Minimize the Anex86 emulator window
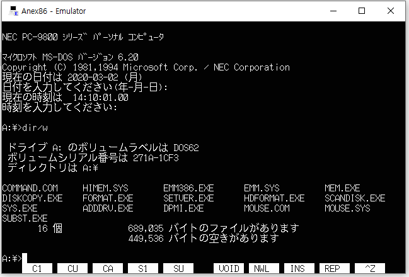409x277 pixels. coord(333,11)
